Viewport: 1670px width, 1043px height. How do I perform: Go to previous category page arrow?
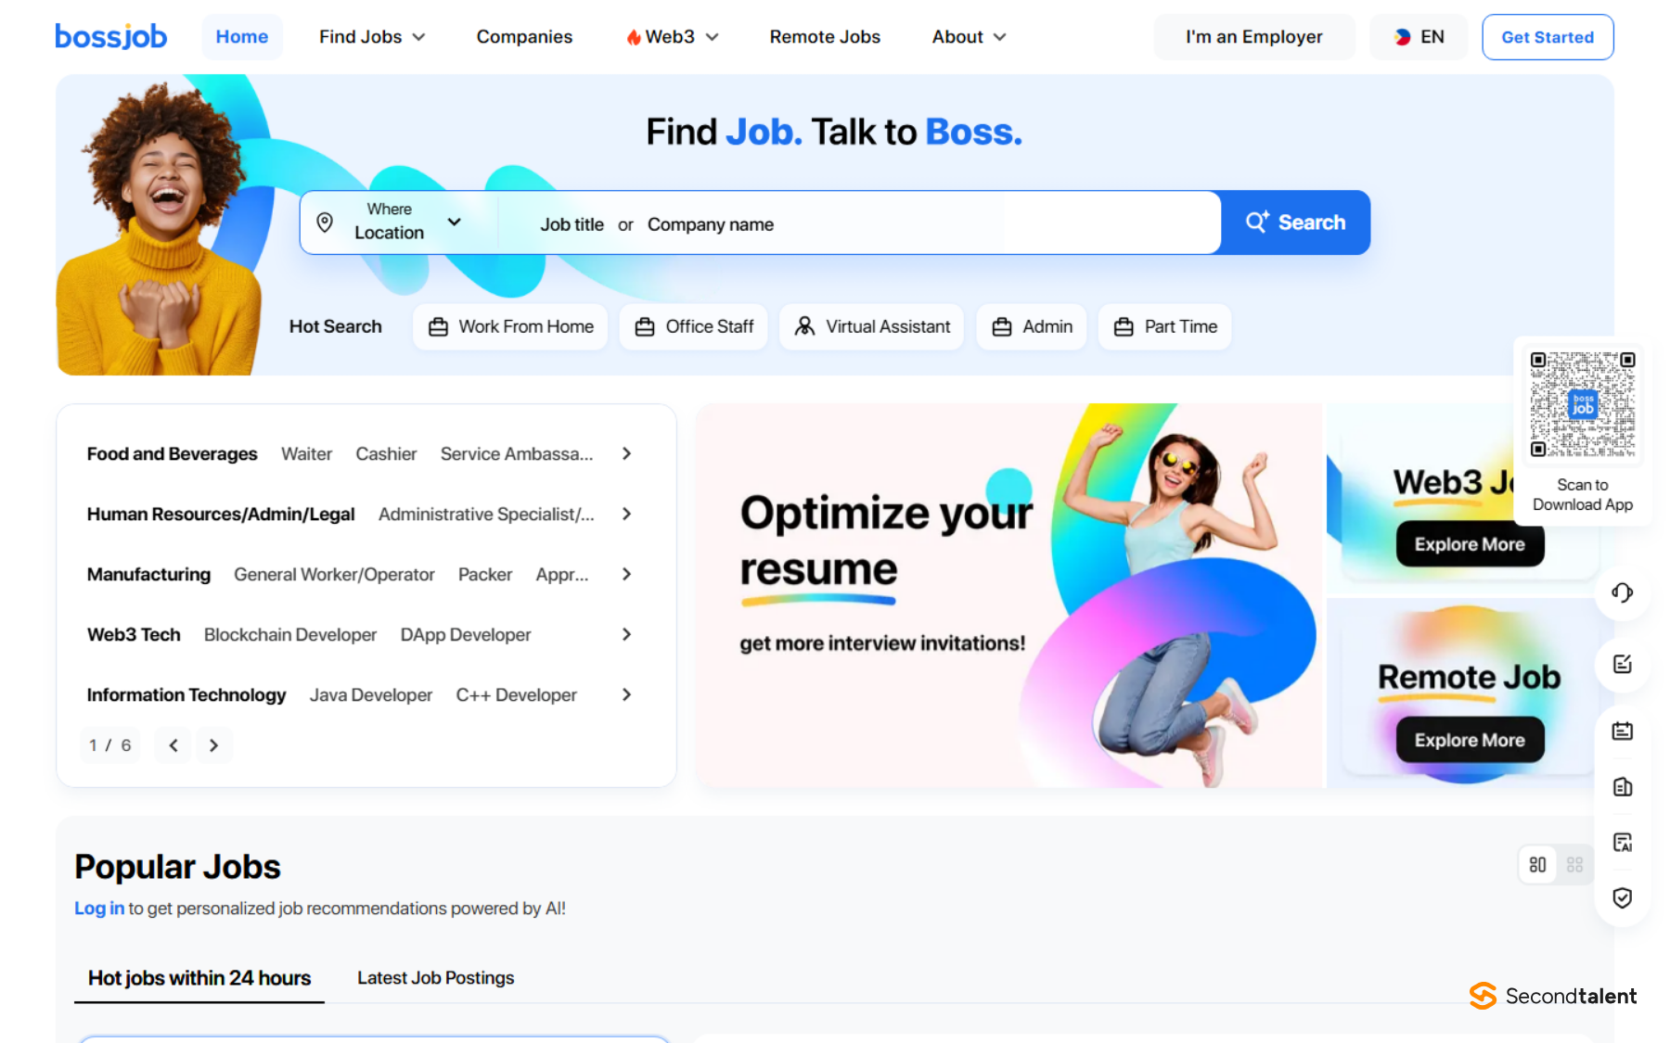pos(173,745)
